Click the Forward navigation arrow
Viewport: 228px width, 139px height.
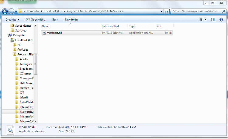11,11
